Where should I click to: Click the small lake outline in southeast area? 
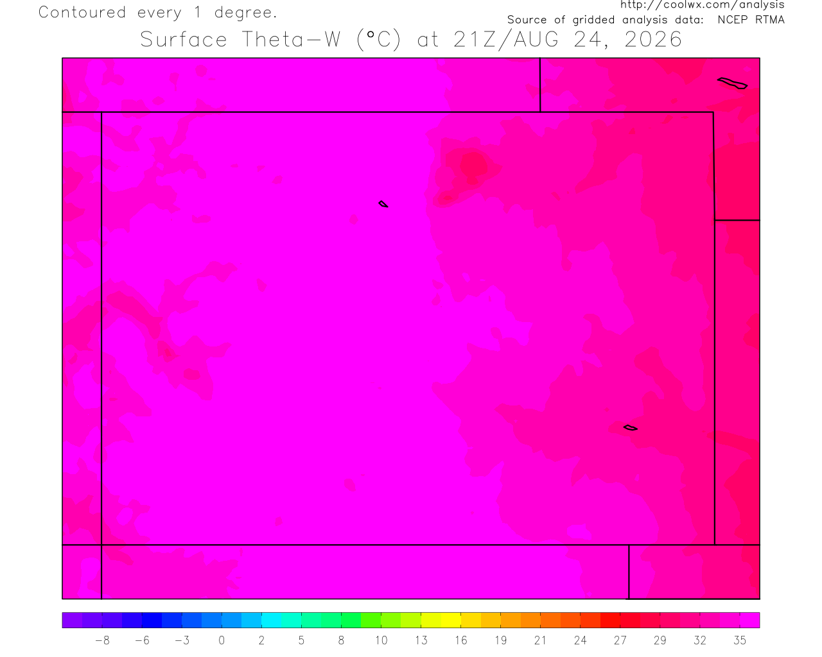click(x=631, y=427)
